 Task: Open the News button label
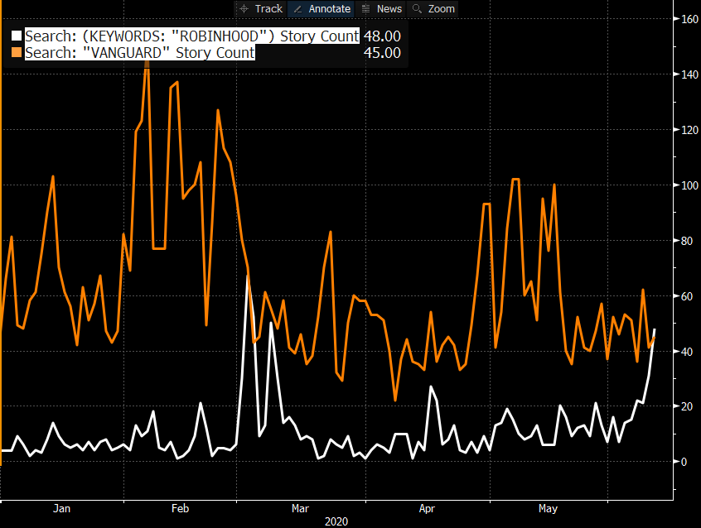pos(389,9)
